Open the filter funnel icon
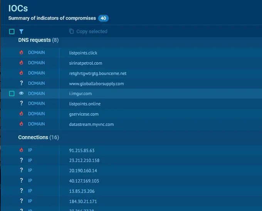The height and width of the screenshot is (211, 262). [21, 32]
